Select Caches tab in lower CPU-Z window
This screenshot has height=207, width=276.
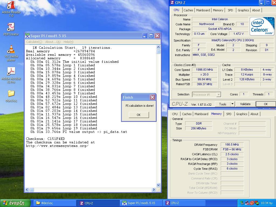point(187,114)
